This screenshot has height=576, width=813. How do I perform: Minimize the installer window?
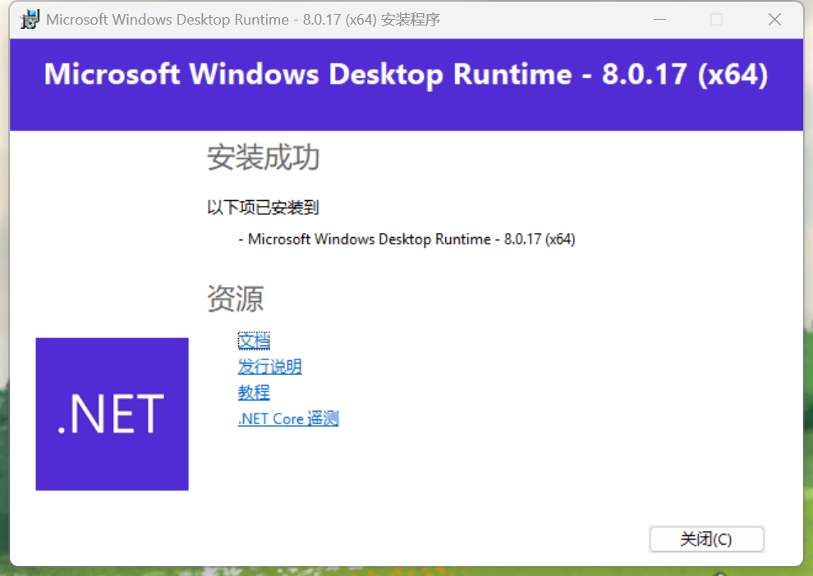(659, 20)
